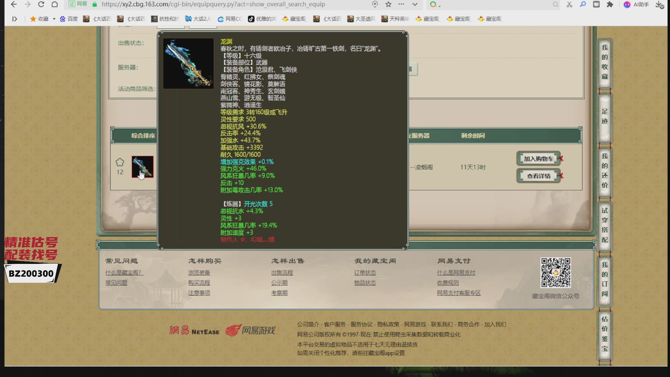This screenshot has height=377, width=670.
Task: Open the 抗性和抗 bookmark
Action: coord(165,19)
